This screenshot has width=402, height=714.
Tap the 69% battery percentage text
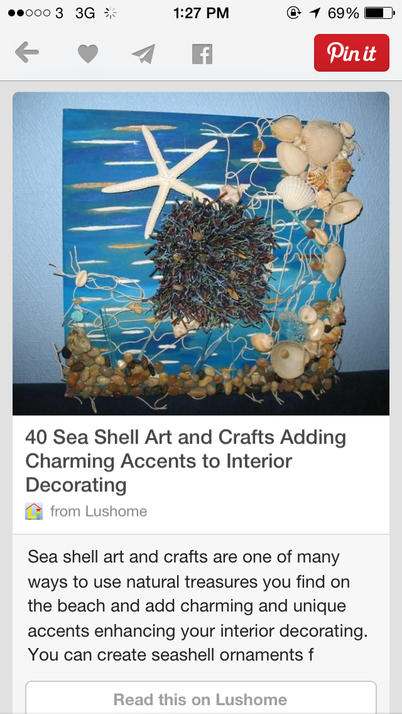[344, 13]
